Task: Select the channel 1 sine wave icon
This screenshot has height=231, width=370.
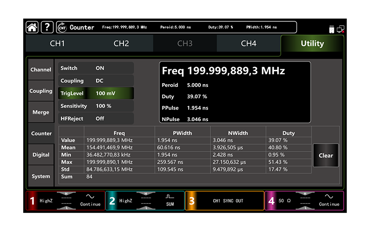Action: 90,197
